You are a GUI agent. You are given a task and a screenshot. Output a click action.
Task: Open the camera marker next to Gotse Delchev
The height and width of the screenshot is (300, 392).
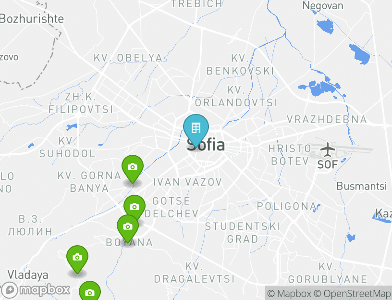135,207
